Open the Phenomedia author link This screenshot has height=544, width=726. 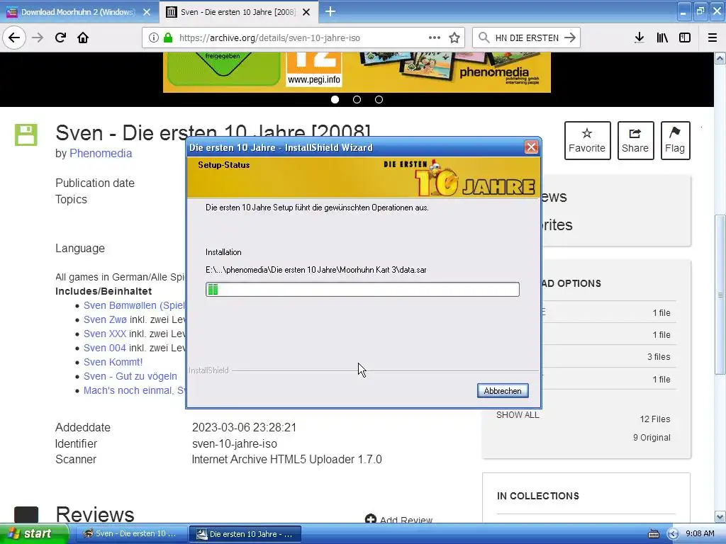(101, 153)
